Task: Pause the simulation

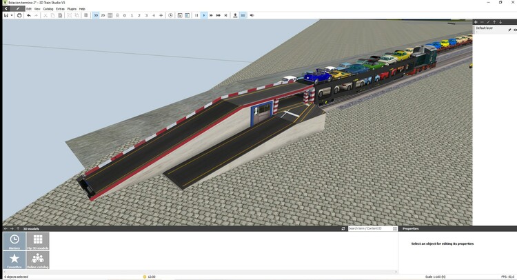Action: tap(196, 15)
